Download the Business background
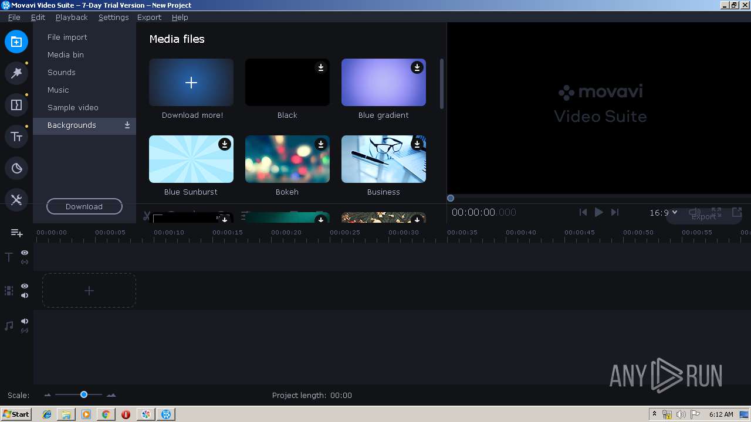Viewport: 751px width, 422px height. 417,144
